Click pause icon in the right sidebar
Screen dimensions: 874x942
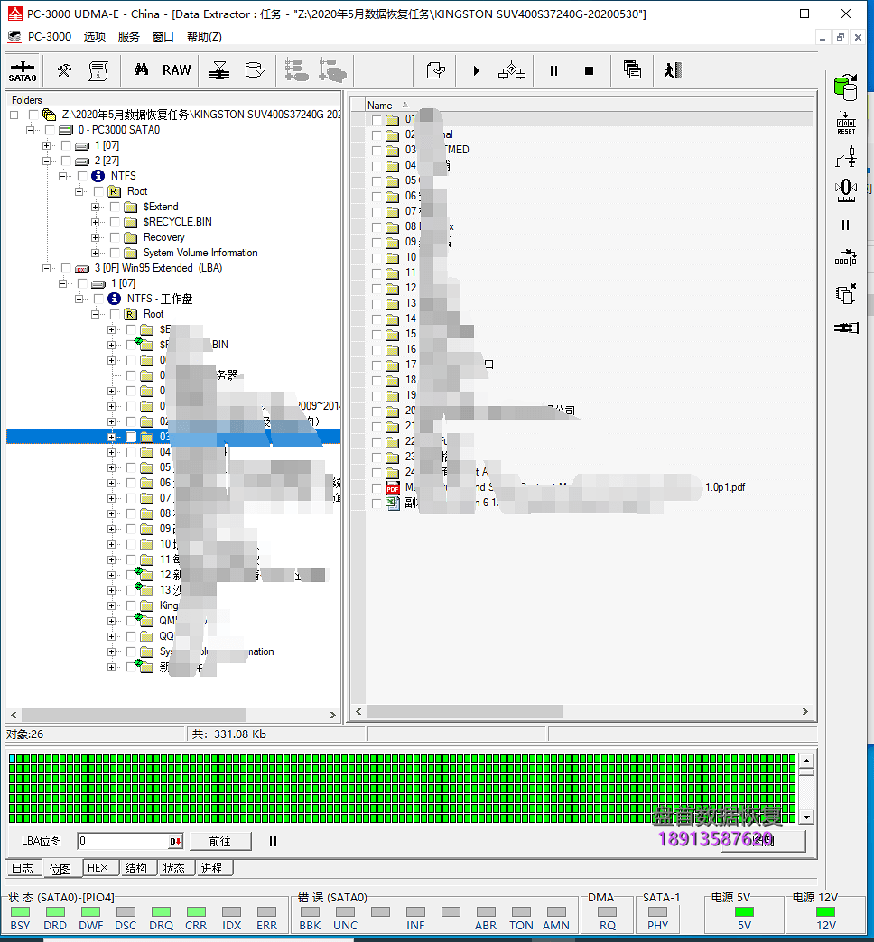pyautogui.click(x=846, y=226)
